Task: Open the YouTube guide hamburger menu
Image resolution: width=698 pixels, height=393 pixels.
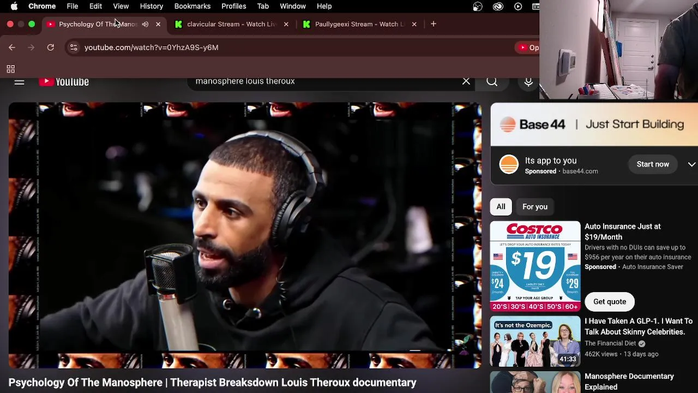Action: [19, 81]
